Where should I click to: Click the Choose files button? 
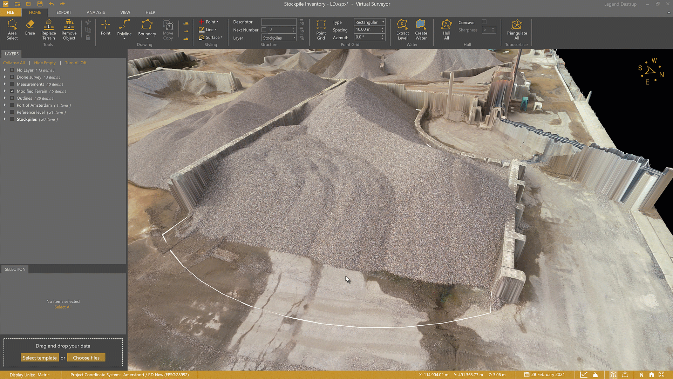click(86, 357)
